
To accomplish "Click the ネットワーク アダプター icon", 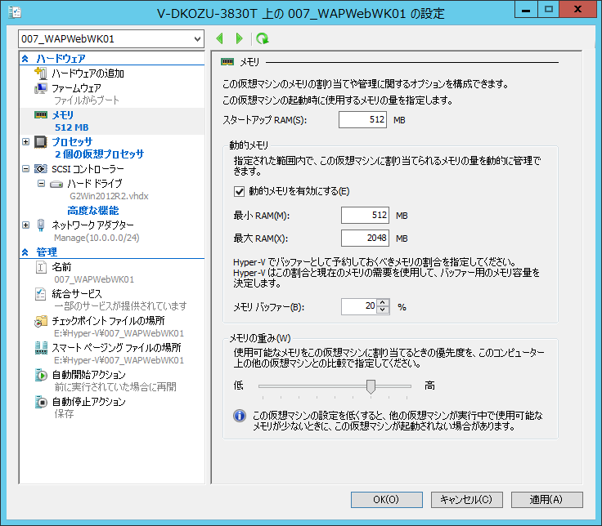I will 41,225.
